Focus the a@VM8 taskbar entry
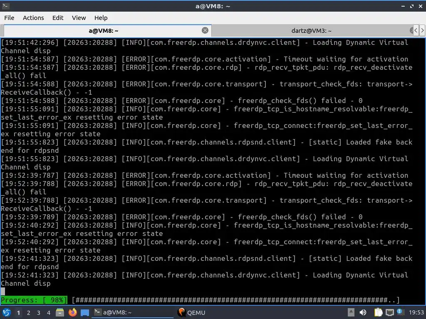 133,312
